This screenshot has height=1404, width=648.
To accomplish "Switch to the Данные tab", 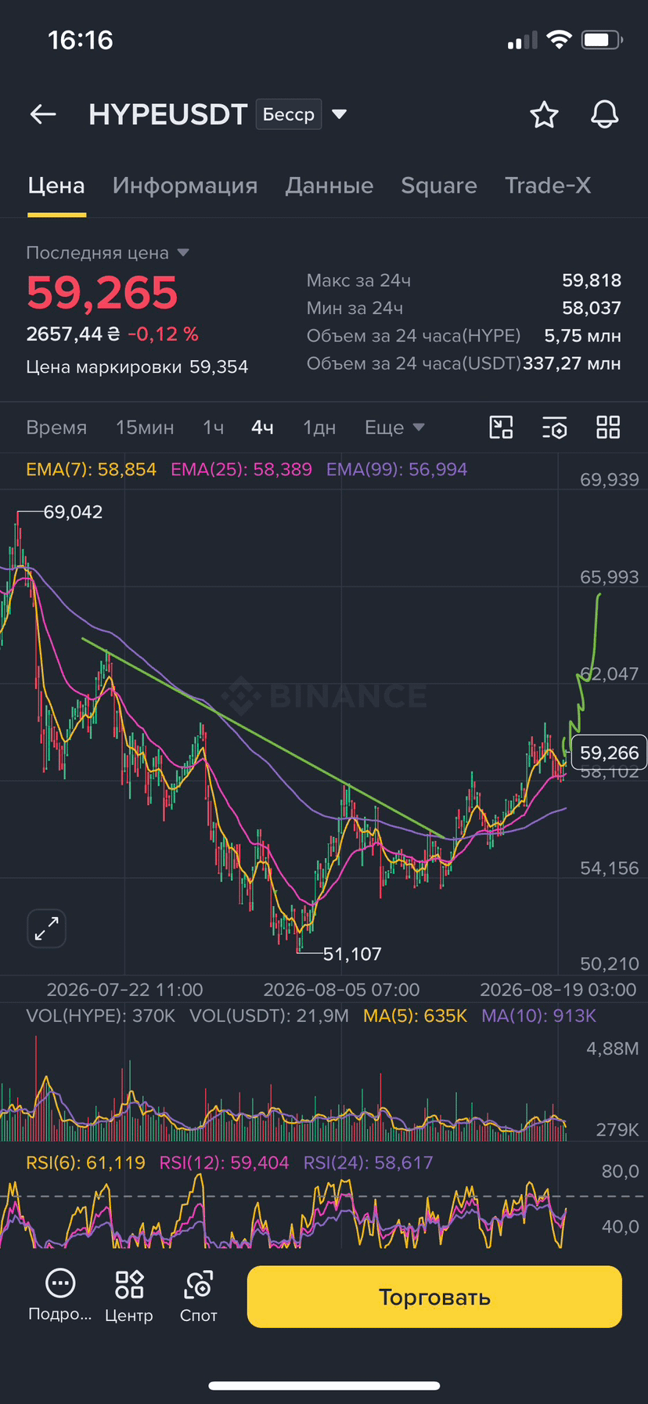I will [x=329, y=186].
